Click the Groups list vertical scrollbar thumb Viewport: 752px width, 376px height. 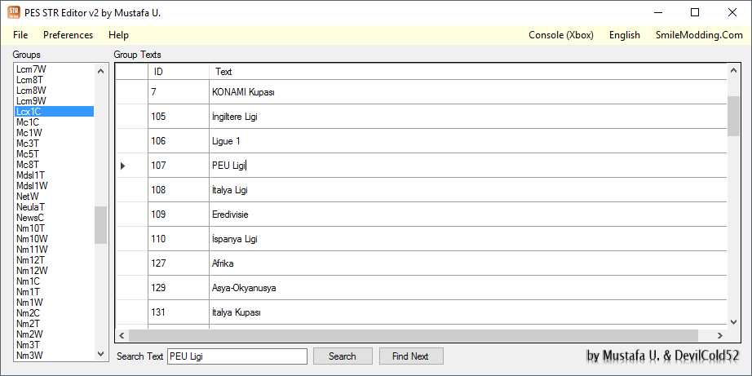tap(100, 225)
